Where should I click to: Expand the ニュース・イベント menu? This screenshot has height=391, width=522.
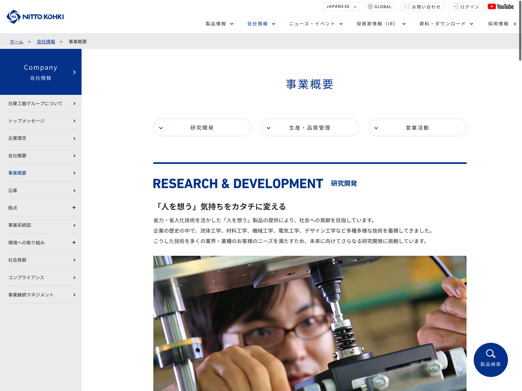tap(315, 24)
